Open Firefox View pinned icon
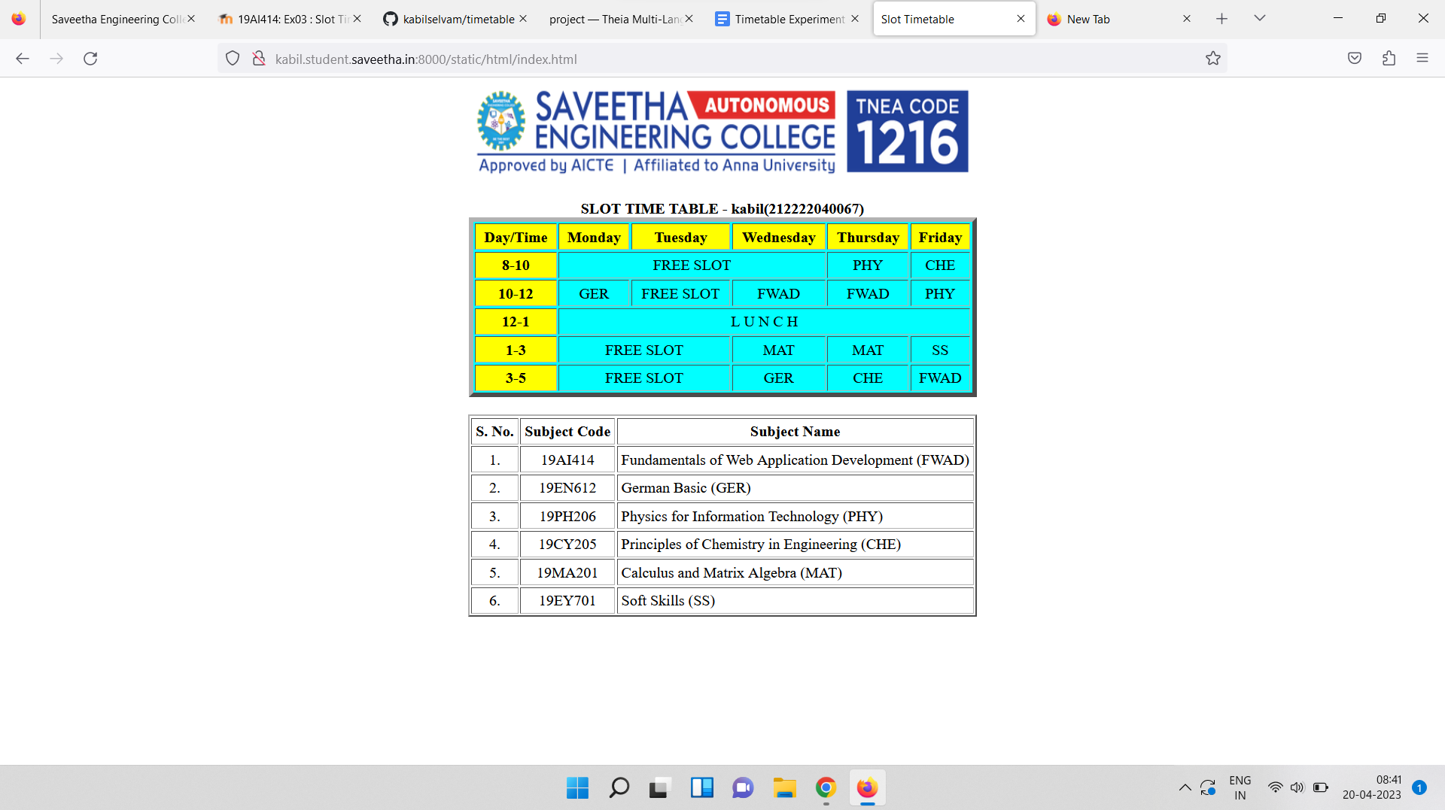This screenshot has width=1445, height=810. point(19,19)
